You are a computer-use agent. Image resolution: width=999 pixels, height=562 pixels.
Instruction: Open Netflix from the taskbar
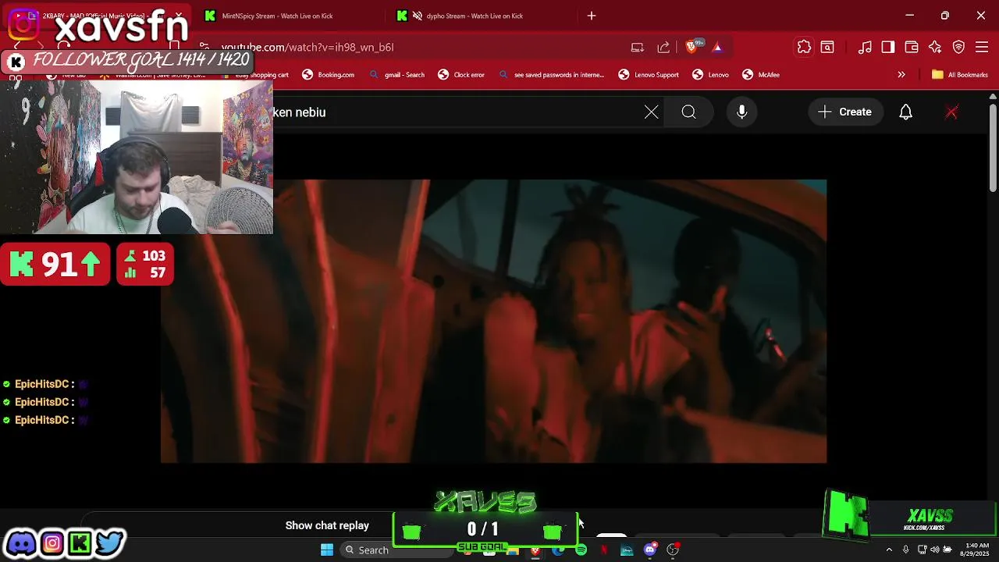point(603,550)
